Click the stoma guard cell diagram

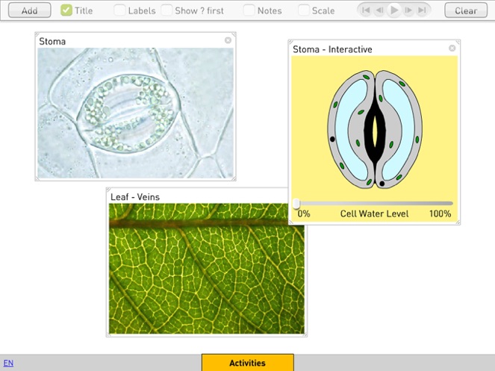click(x=374, y=129)
